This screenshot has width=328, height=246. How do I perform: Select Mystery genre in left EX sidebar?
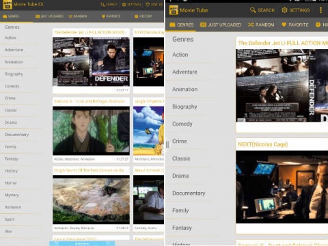coord(12,195)
